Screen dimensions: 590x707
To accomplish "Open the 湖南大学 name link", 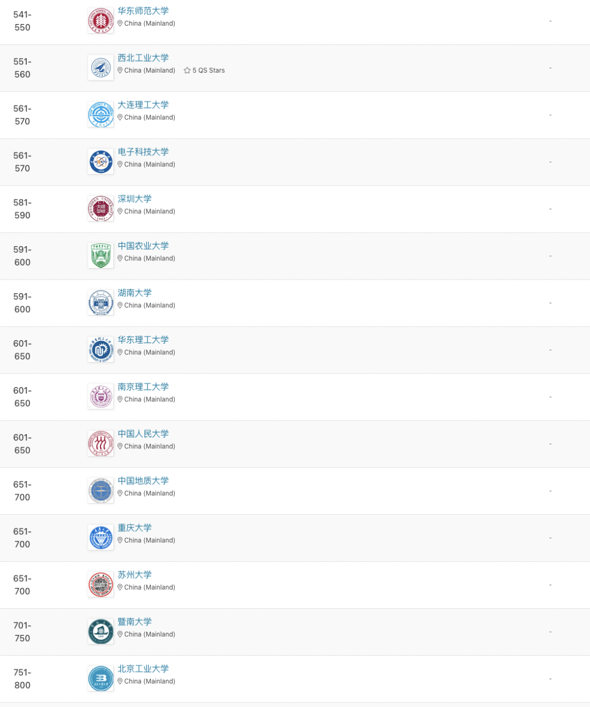I will coord(134,293).
